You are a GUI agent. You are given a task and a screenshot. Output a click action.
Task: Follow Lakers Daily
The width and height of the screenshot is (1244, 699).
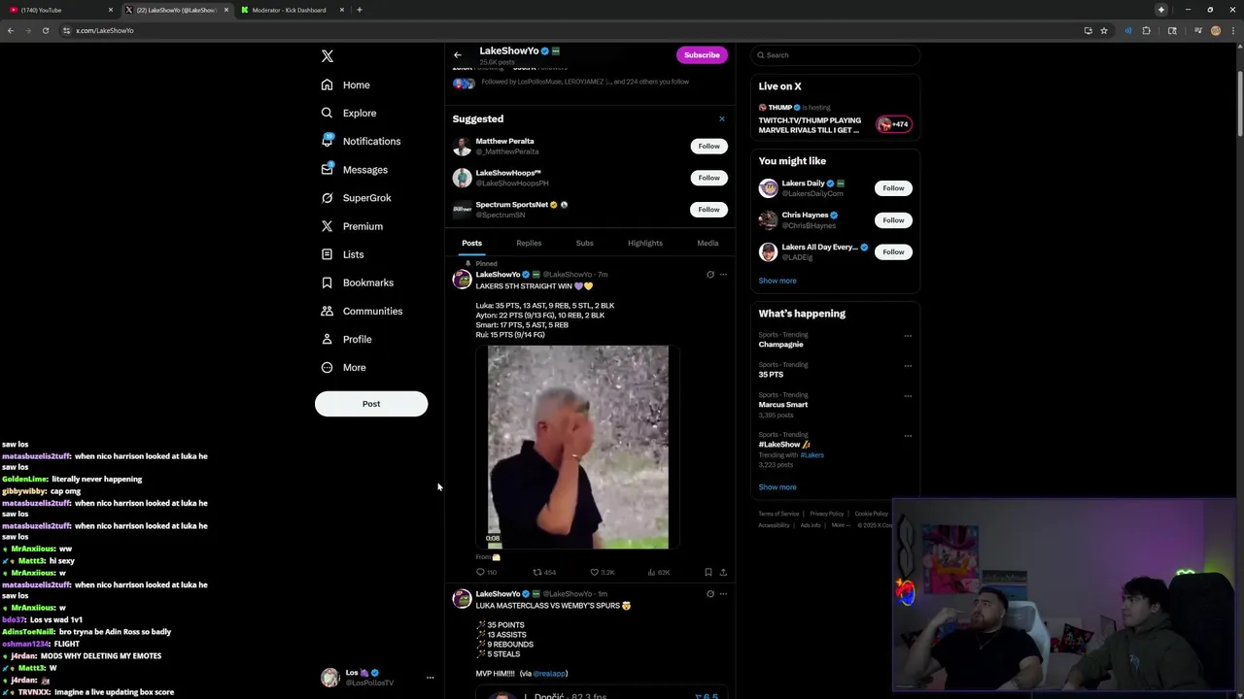893,188
